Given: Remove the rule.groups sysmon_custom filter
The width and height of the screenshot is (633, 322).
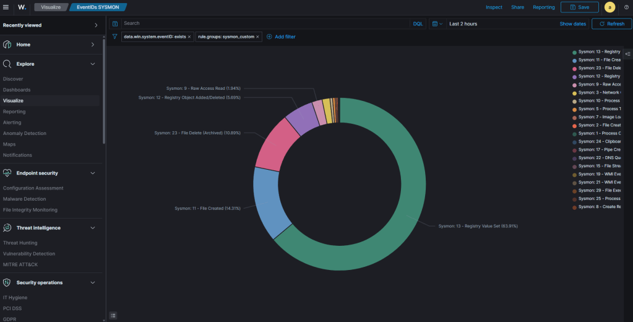Looking at the screenshot, I should click(x=258, y=37).
